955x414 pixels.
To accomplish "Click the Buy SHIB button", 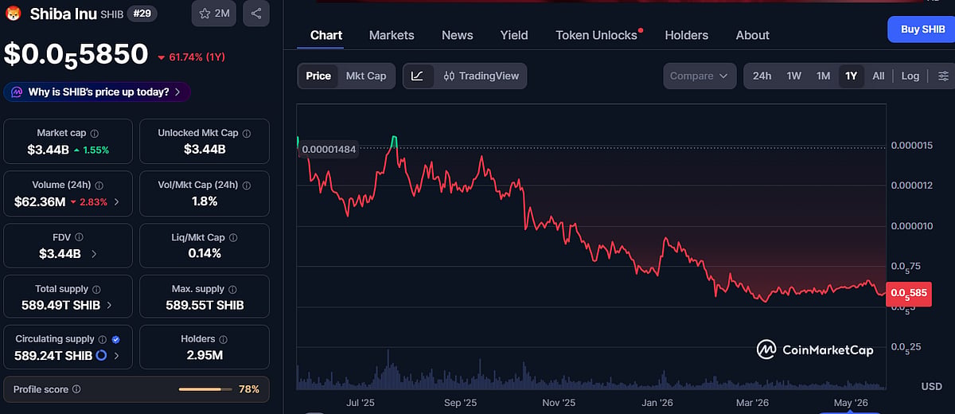I will 922,29.
